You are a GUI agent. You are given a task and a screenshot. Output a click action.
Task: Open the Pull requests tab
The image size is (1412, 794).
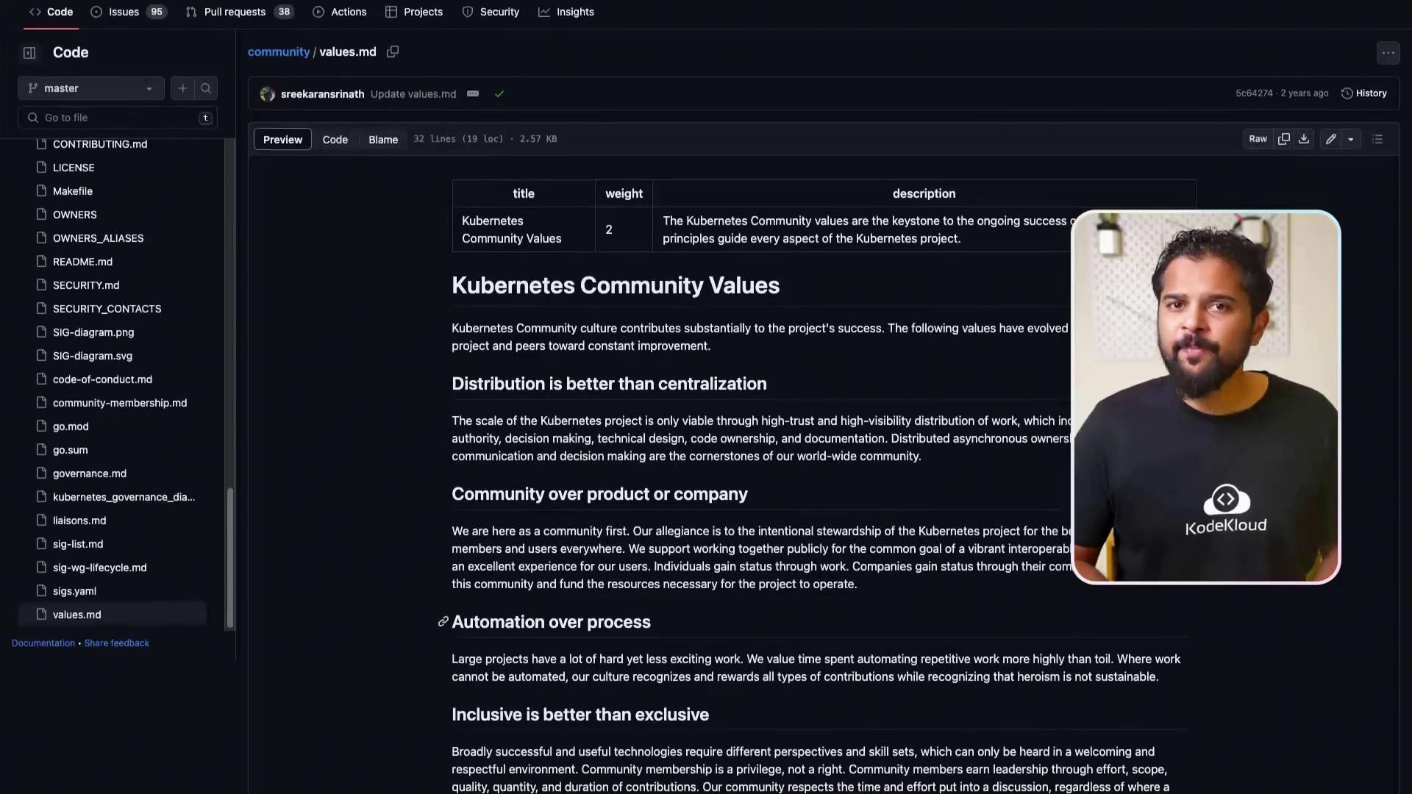tap(235, 12)
